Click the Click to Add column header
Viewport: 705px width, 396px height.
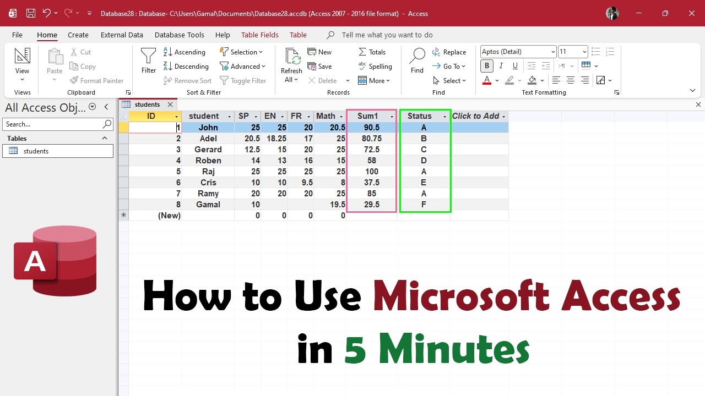pos(479,116)
